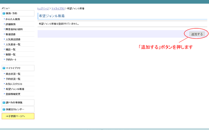Click the blue icon beside 検索・予約
The height and width of the screenshot is (130, 209).
coord(4,13)
